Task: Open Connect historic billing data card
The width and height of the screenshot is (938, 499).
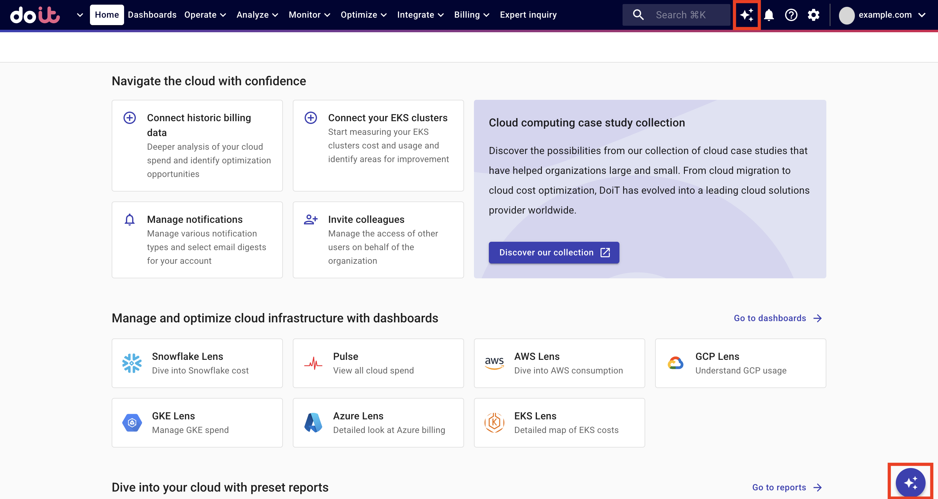Action: click(x=197, y=146)
